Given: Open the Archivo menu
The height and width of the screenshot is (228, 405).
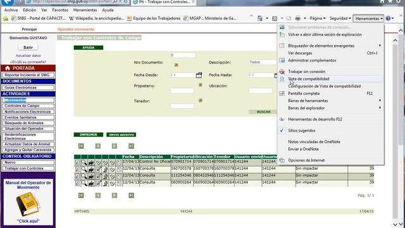Looking at the screenshot, I should pos(11,10).
